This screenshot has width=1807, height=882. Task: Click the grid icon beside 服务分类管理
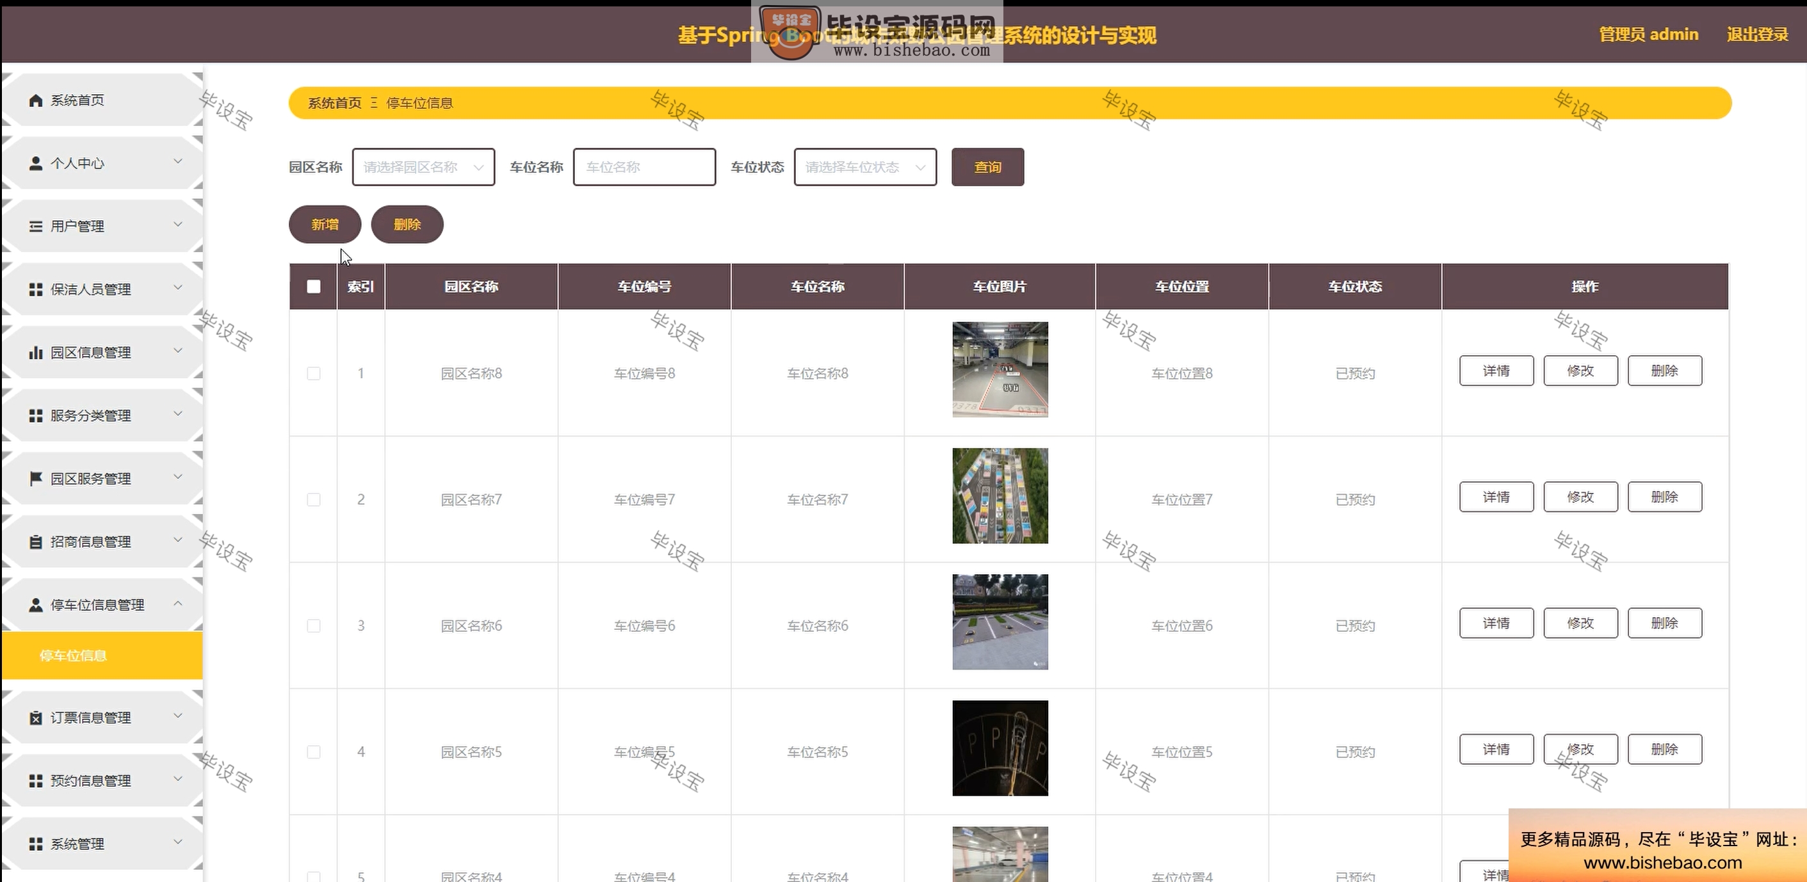pos(36,416)
